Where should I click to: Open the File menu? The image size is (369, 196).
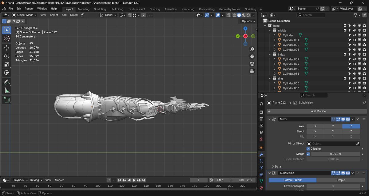pos(11,9)
